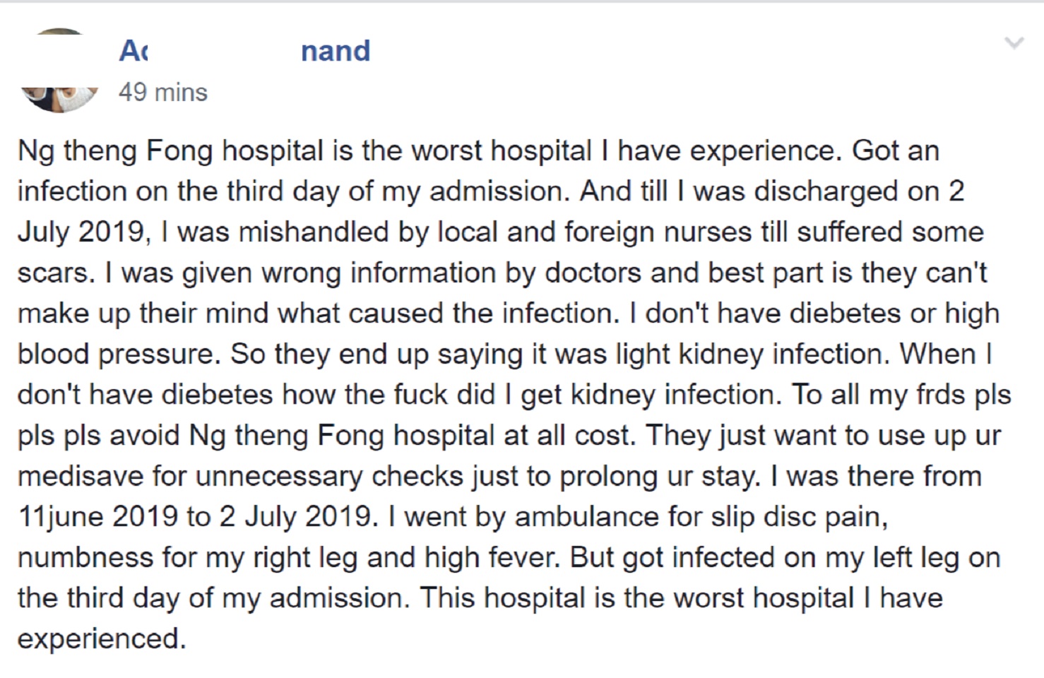Open the author name link ending in 'nand'
Image resolution: width=1044 pixels, height=678 pixels.
click(x=336, y=52)
